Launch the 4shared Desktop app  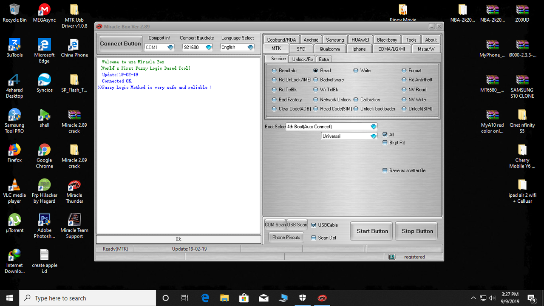(14, 86)
